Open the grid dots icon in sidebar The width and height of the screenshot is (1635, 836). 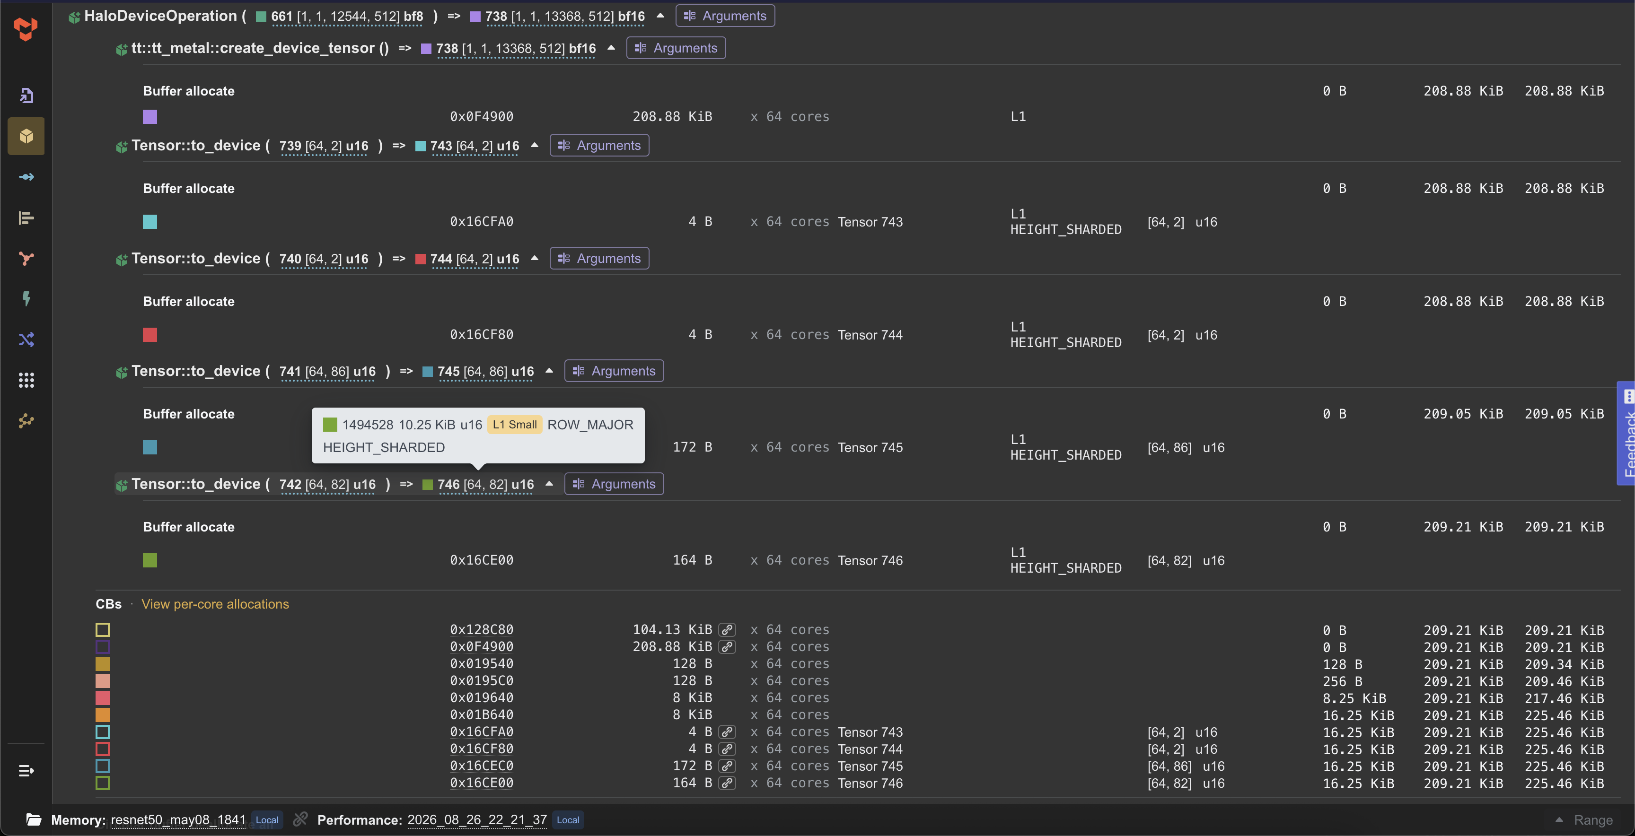pos(26,380)
